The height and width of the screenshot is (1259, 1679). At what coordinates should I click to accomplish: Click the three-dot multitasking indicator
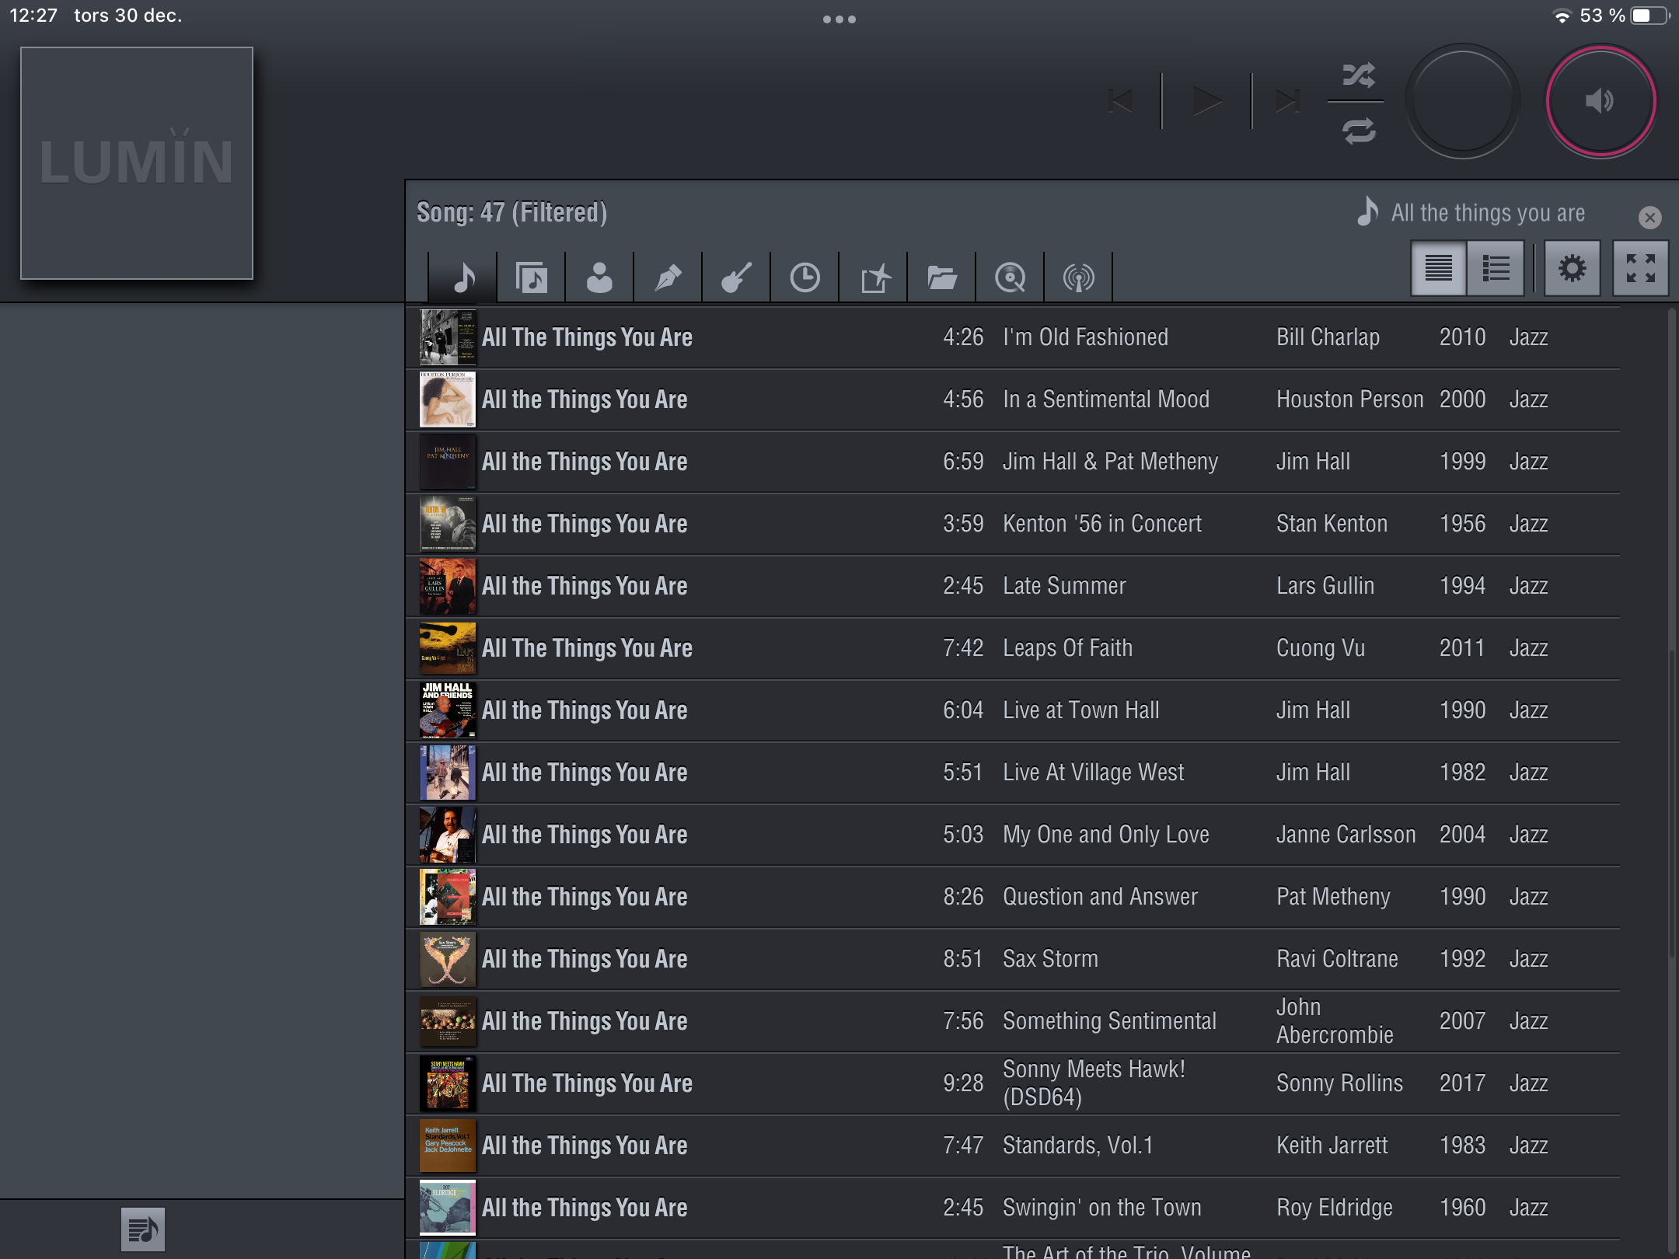(x=839, y=19)
